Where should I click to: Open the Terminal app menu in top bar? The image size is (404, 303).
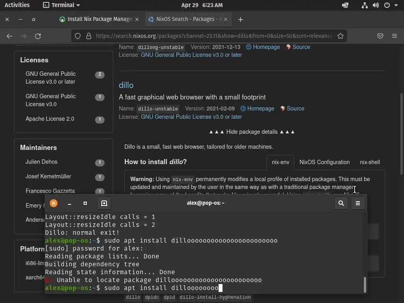pyautogui.click(x=61, y=5)
